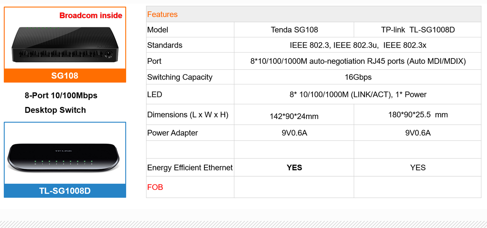Image resolution: width=487 pixels, height=228 pixels.
Task: Click the red "Broadcom inside" text
Action: click(x=91, y=16)
